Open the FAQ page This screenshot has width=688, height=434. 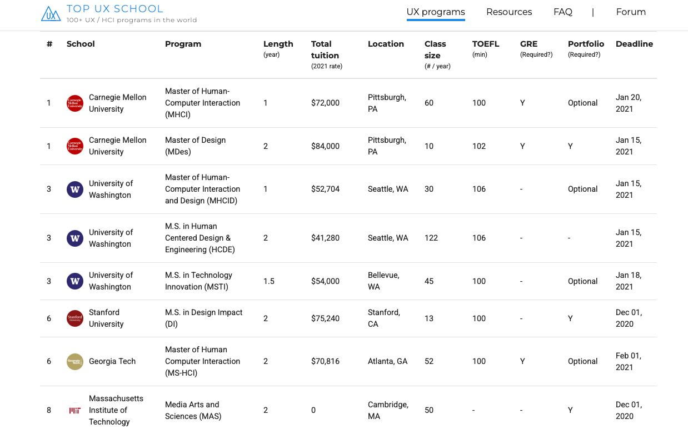coord(563,12)
